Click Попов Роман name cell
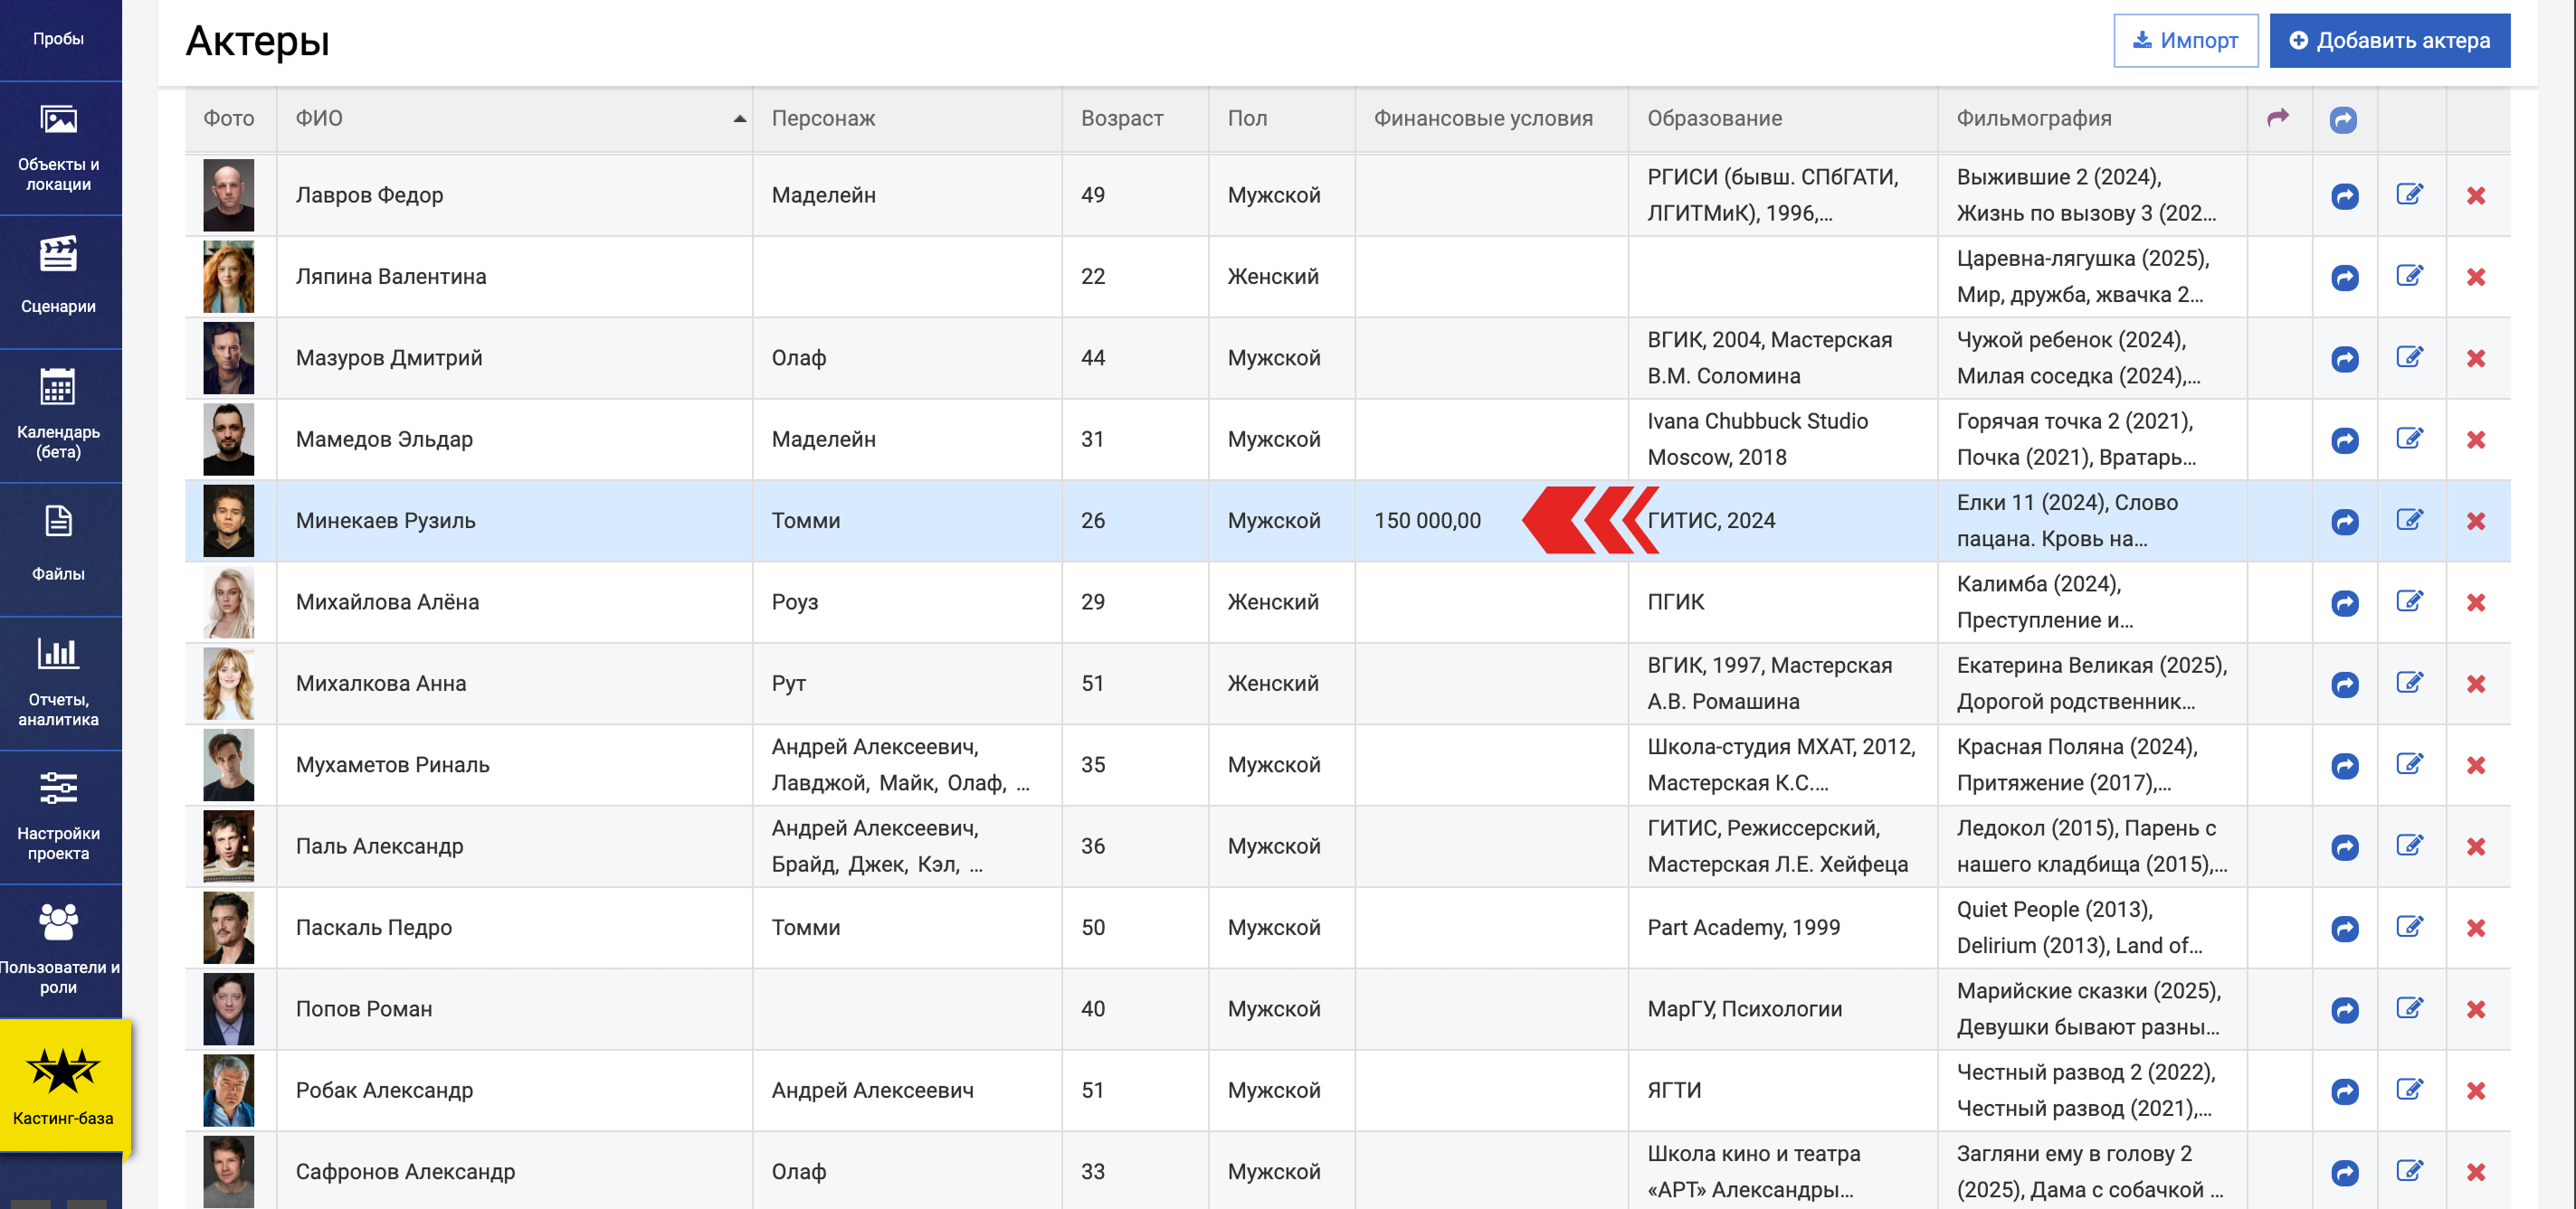The width and height of the screenshot is (2576, 1209). 514,1009
